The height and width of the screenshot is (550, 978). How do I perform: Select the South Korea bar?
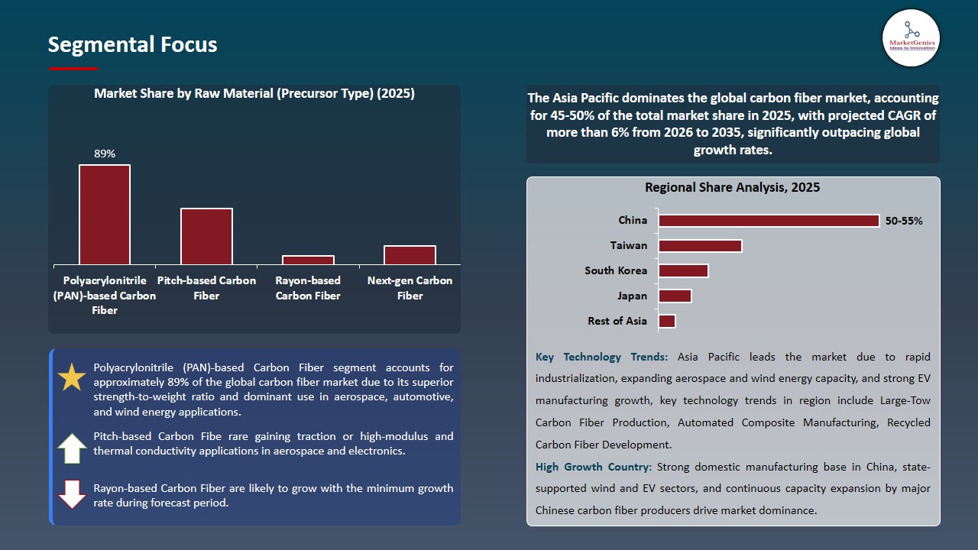pos(683,271)
